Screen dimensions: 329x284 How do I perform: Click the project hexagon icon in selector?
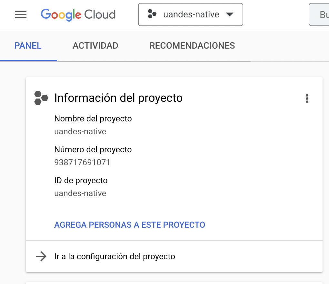click(x=152, y=14)
